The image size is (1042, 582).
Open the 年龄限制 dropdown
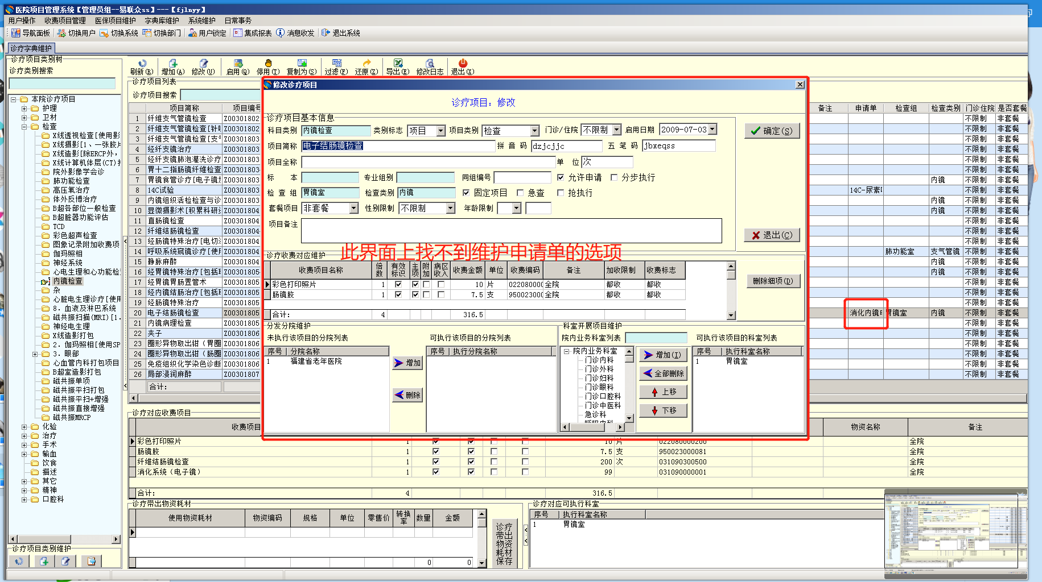(x=516, y=209)
